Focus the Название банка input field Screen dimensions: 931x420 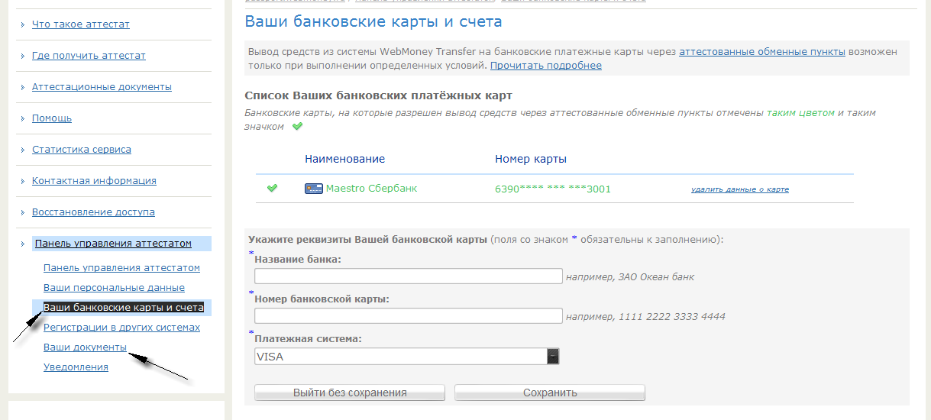[408, 276]
